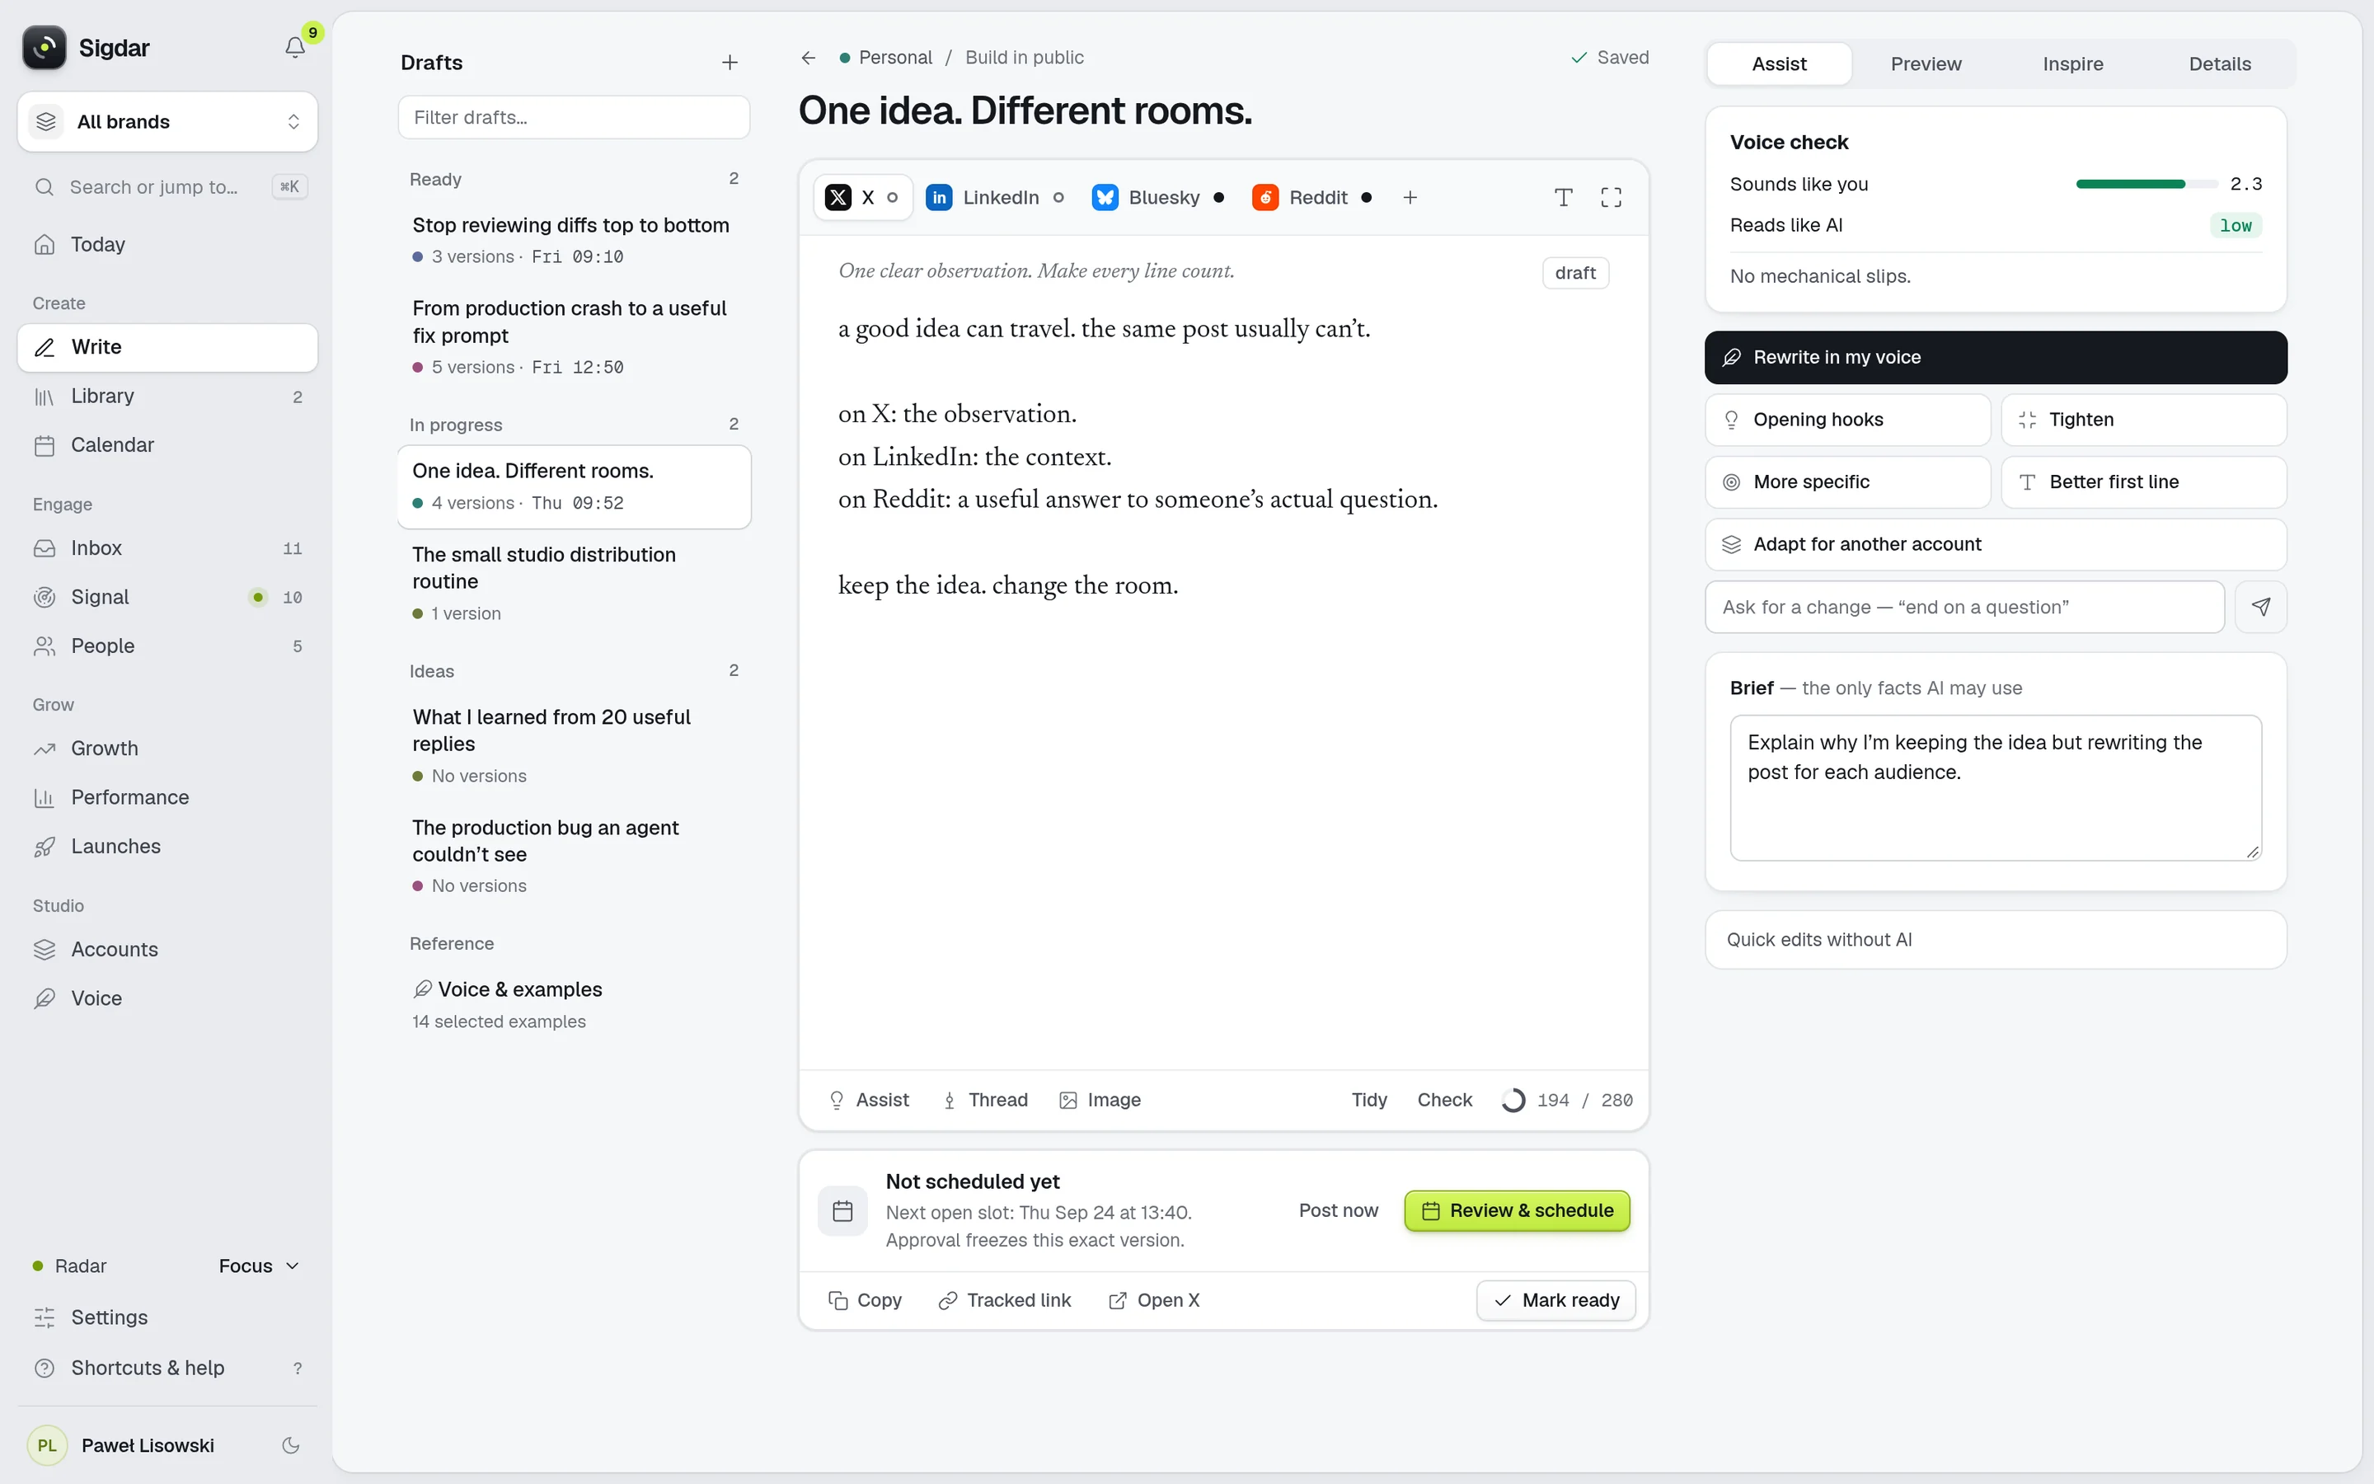The height and width of the screenshot is (1484, 2374).
Task: Select the Bluesky platform tab
Action: pos(1158,197)
